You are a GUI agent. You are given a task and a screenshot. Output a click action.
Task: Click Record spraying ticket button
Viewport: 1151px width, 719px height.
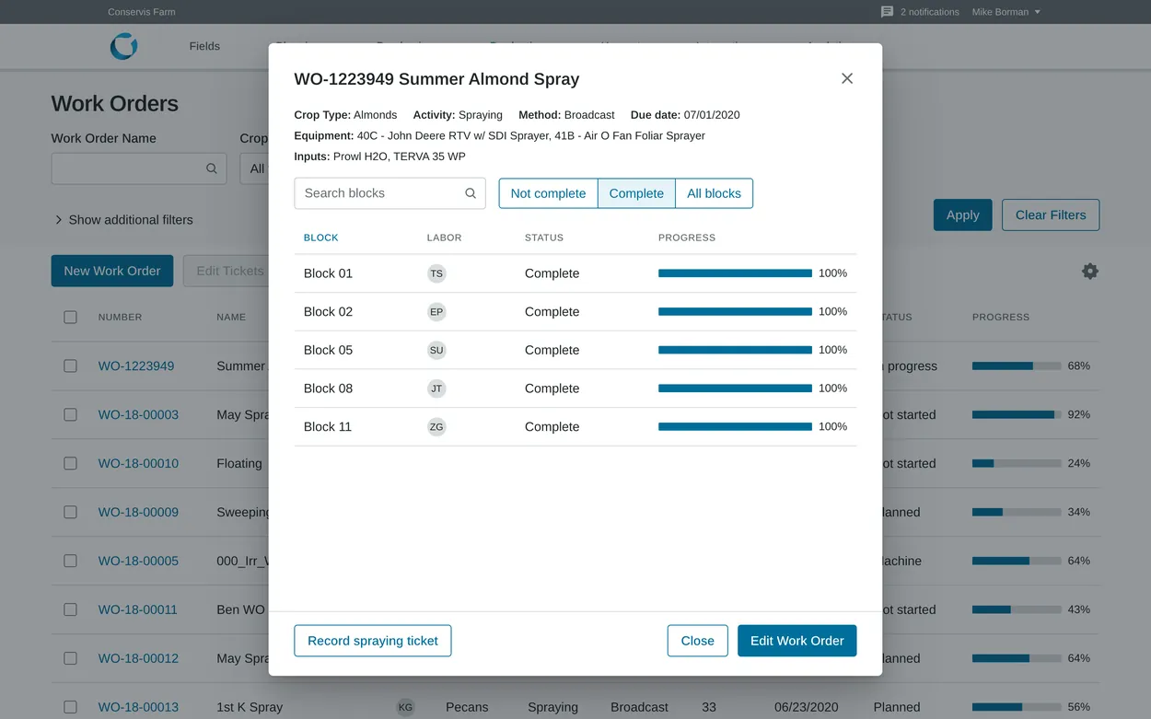click(373, 641)
